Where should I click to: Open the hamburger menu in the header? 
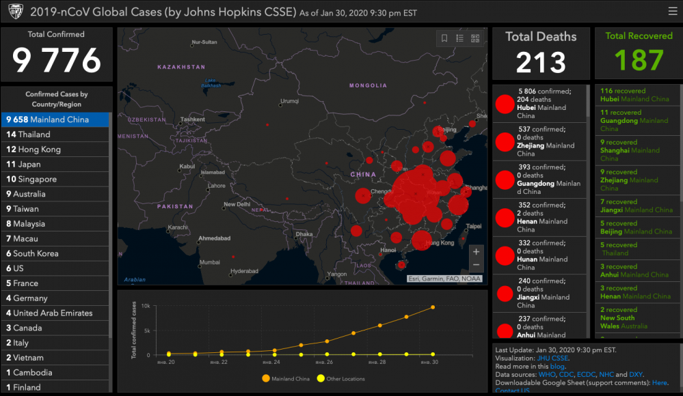click(673, 12)
